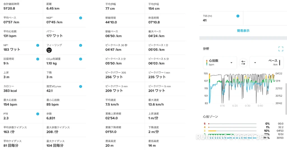Select heart rate zone 4 bar

(x=232, y=127)
